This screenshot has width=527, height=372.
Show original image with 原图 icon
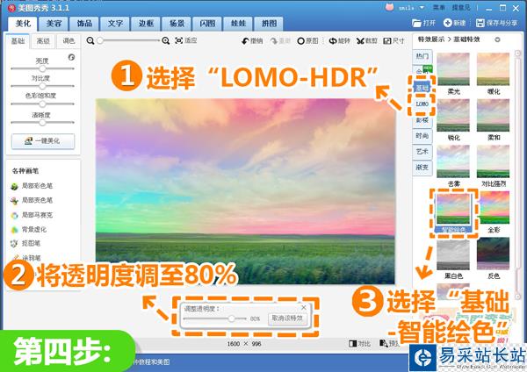point(300,41)
